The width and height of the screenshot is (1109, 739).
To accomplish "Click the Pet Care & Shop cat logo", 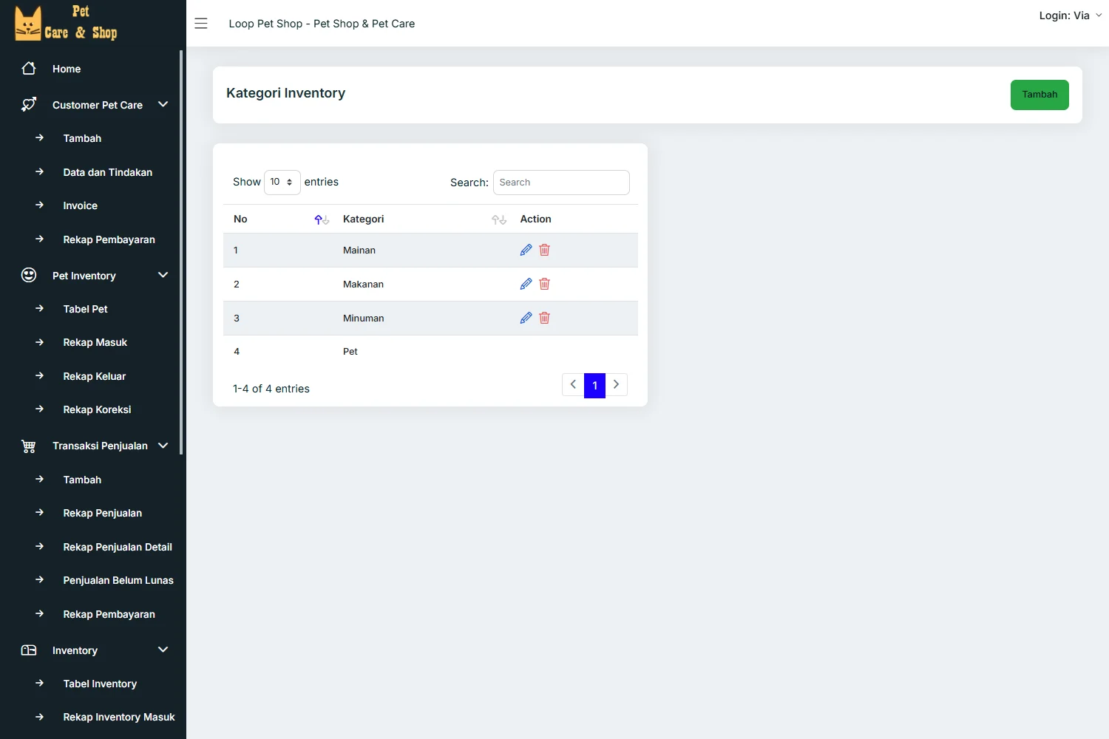I will [66, 23].
